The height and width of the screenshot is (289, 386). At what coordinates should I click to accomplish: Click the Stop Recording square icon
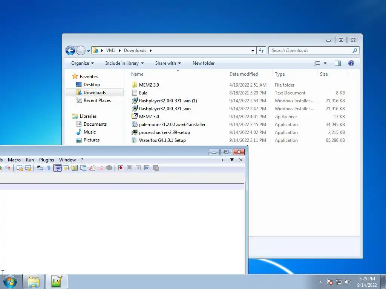[130, 168]
